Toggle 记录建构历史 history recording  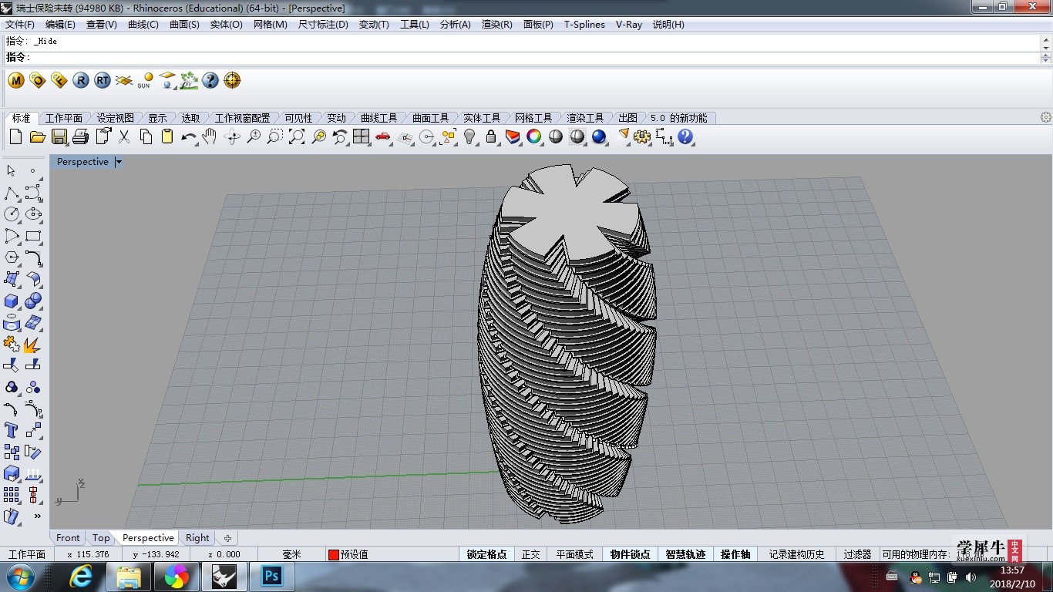click(796, 554)
